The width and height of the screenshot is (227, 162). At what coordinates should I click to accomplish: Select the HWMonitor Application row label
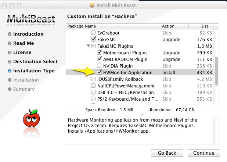tap(128, 72)
